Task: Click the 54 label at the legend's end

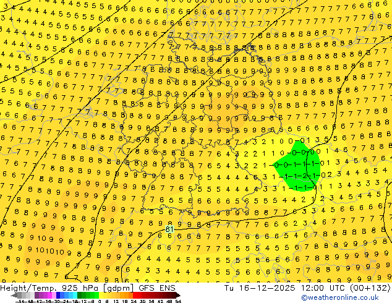Action: 178,301
